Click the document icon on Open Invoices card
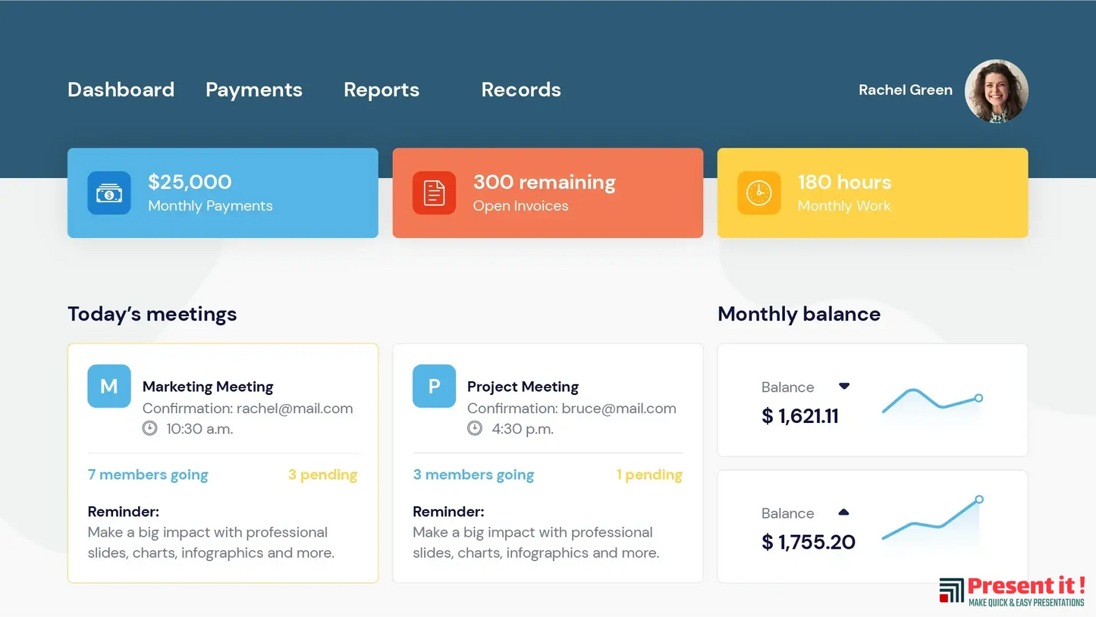 click(x=434, y=193)
